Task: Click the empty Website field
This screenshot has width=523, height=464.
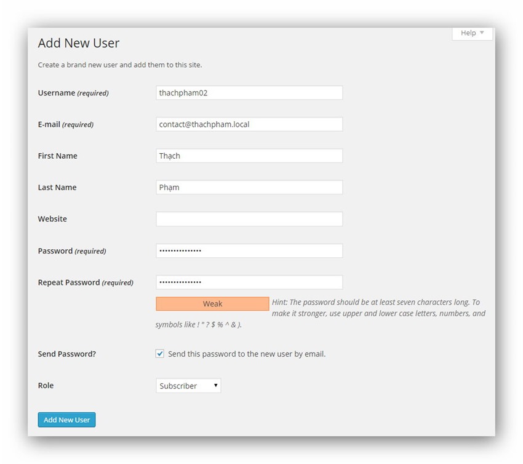Action: point(249,219)
